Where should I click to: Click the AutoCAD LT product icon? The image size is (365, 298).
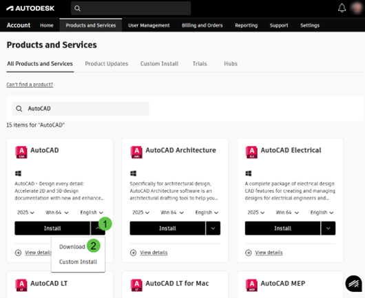point(21,285)
